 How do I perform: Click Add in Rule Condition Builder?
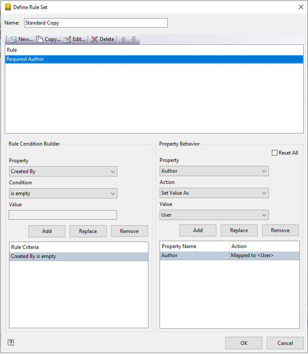[x=47, y=231]
